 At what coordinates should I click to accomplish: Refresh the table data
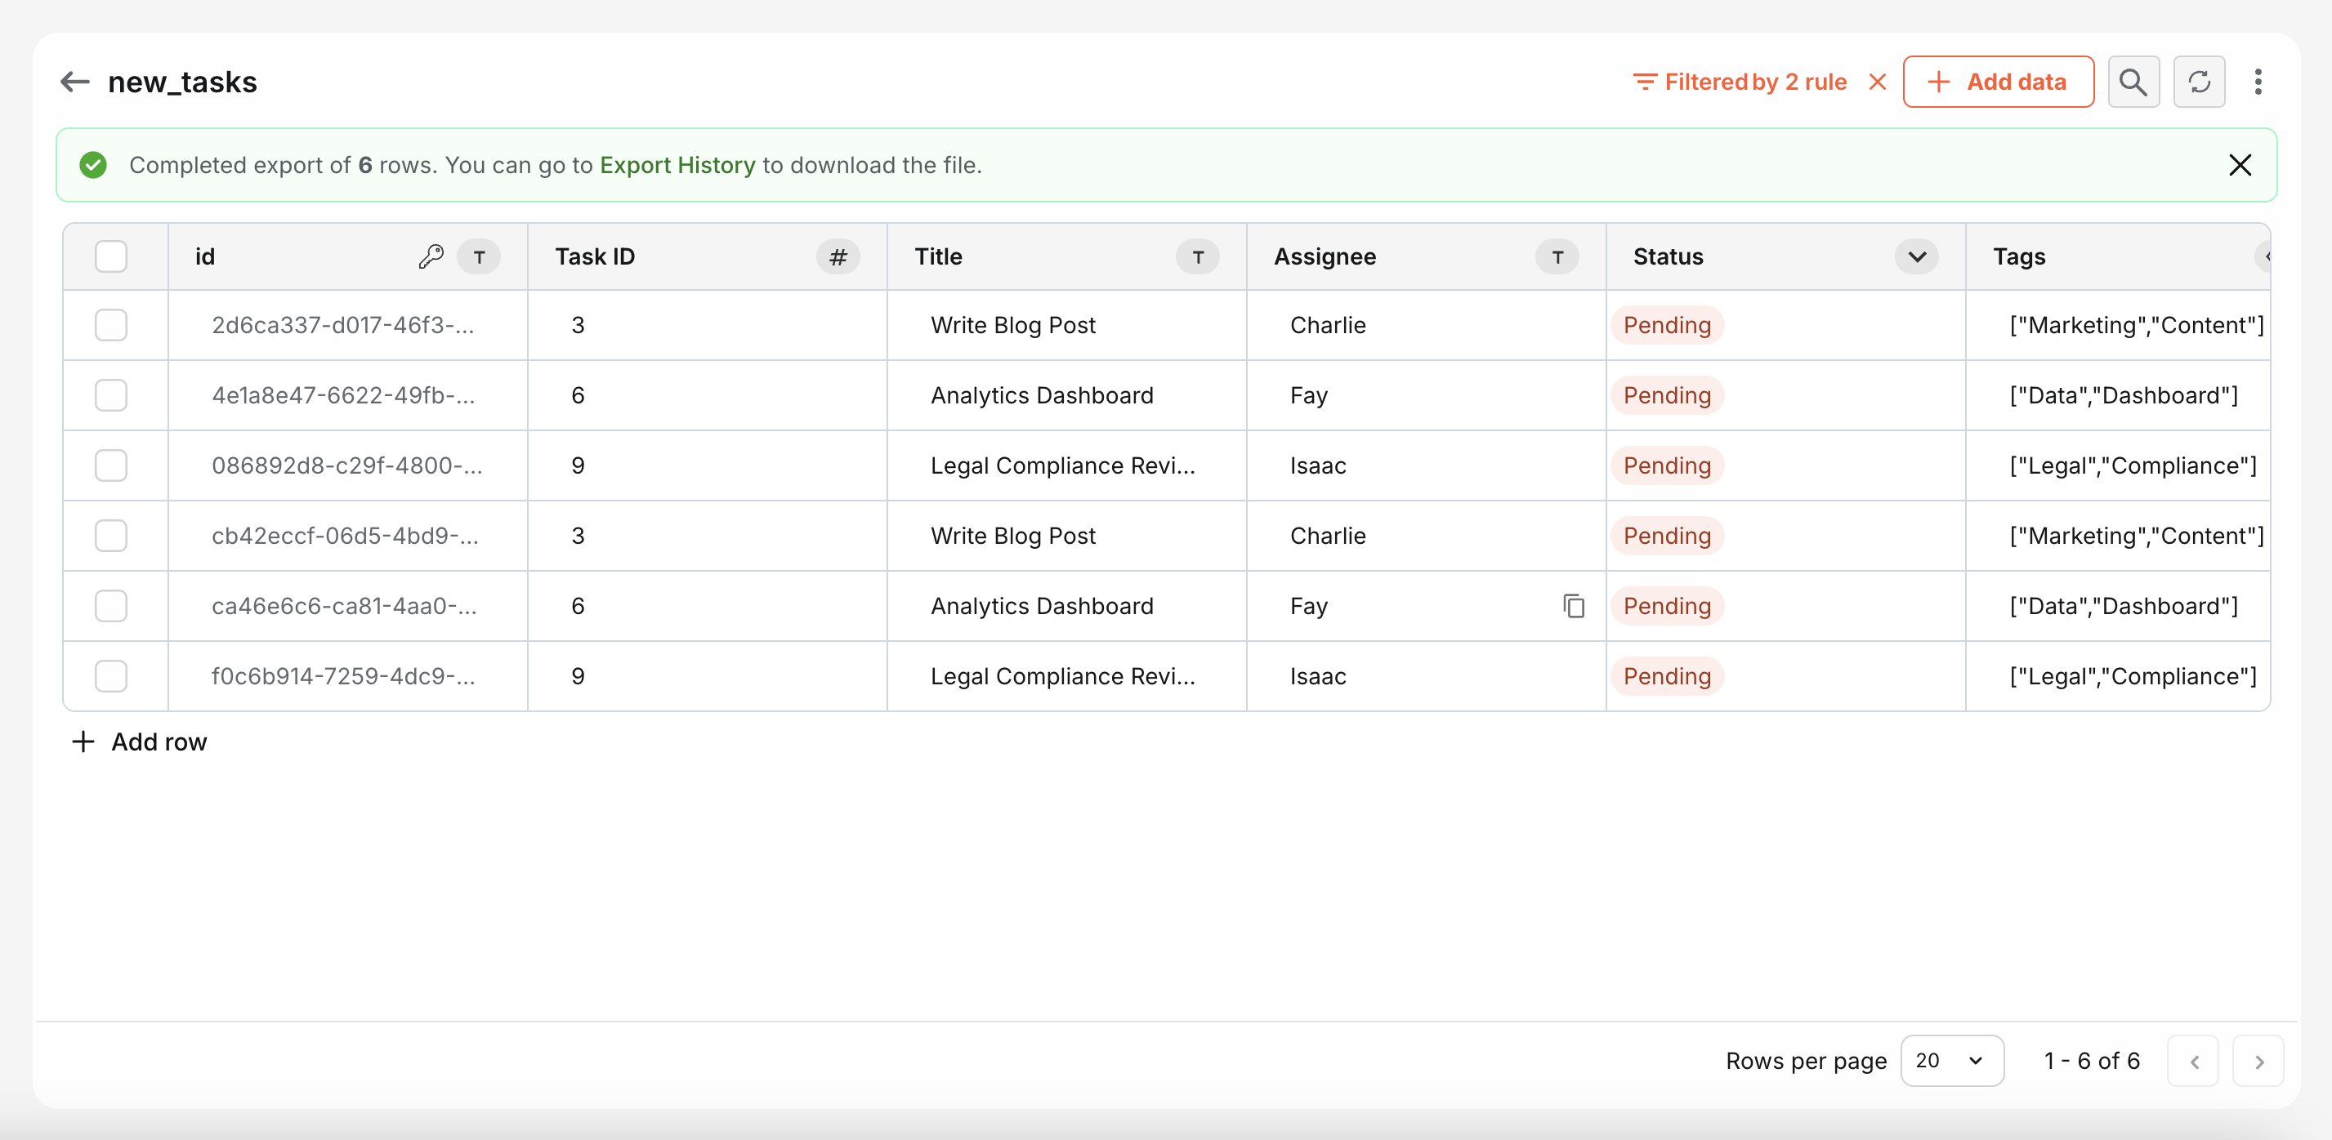click(2199, 82)
